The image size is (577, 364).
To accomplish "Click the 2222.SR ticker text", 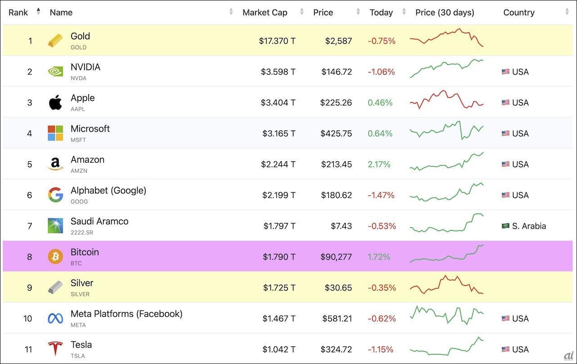I will [81, 232].
